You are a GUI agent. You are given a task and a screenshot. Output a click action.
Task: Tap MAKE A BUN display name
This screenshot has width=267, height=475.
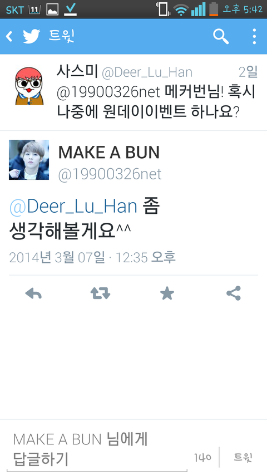109,153
